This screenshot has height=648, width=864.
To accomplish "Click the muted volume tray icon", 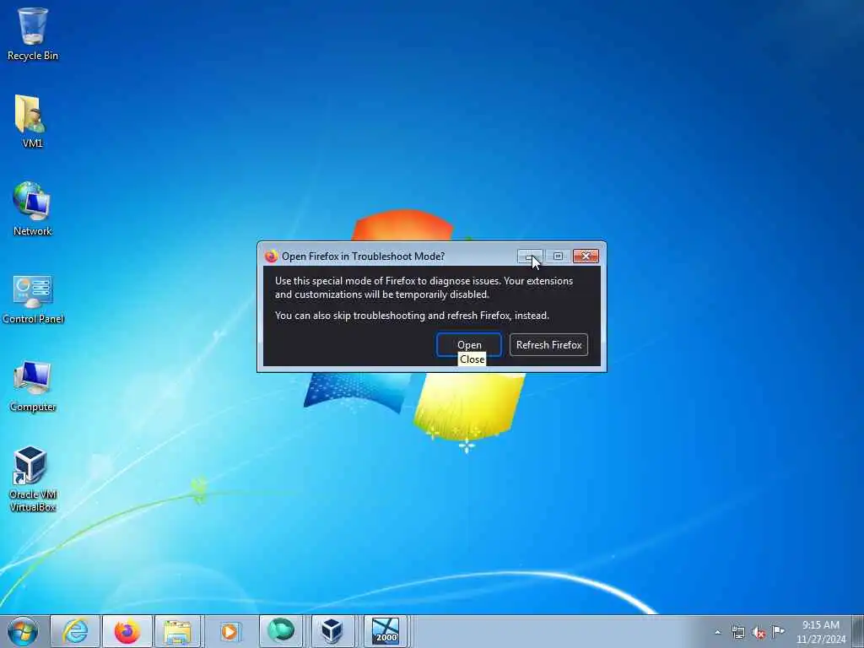I will click(x=759, y=633).
